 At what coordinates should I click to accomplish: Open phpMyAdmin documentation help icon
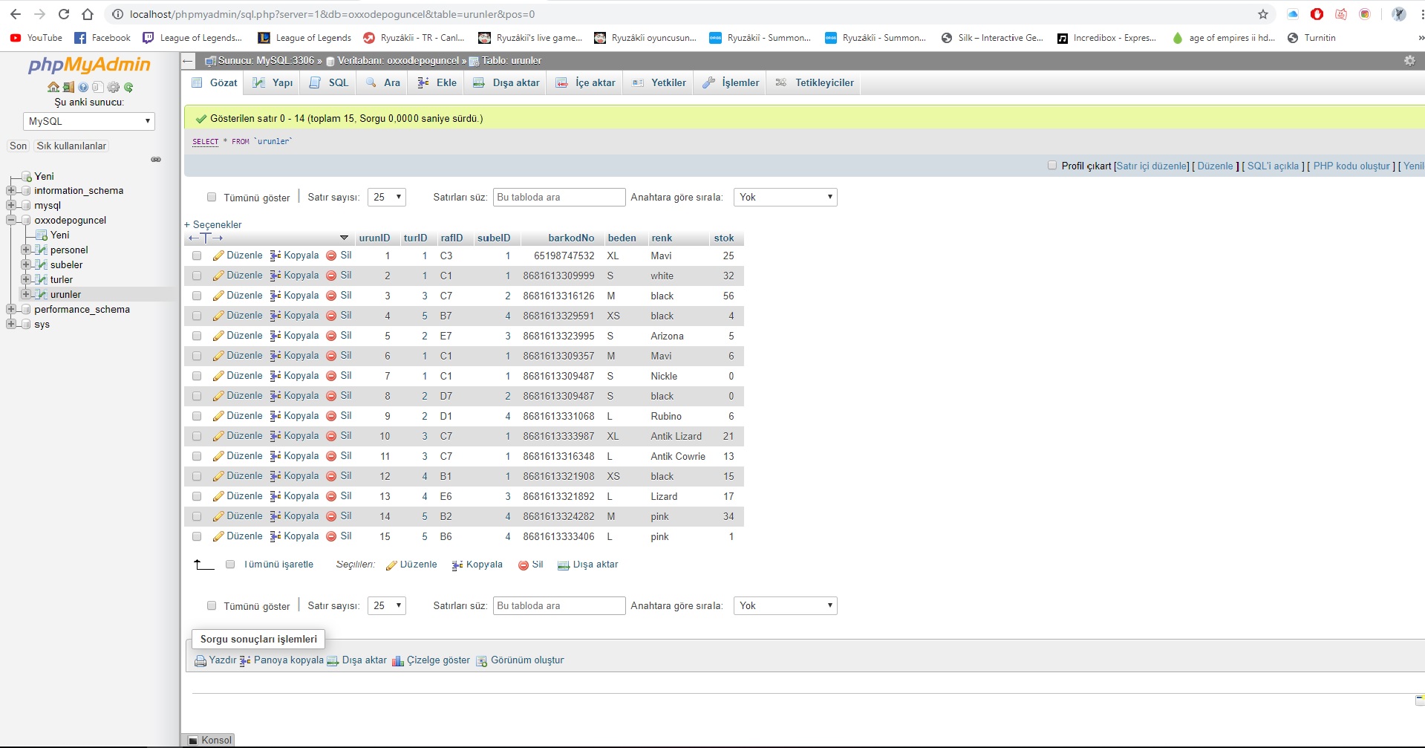[83, 87]
